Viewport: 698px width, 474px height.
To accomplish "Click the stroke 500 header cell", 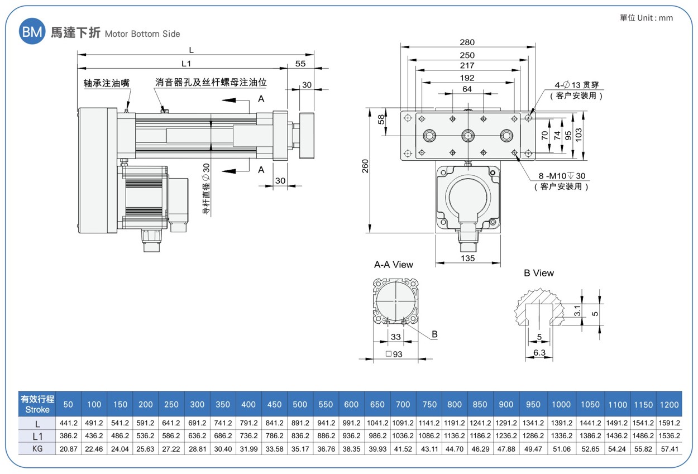I will 300,404.
